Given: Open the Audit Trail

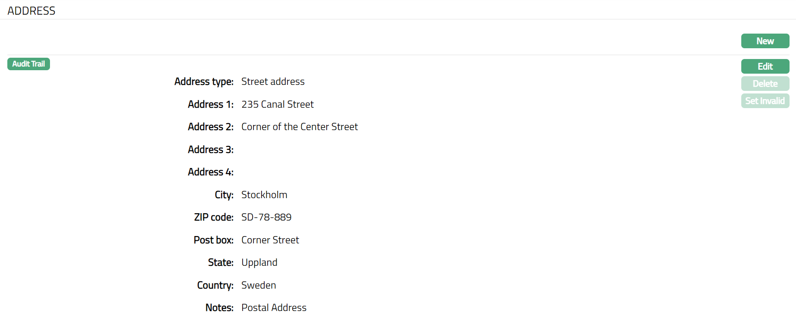Looking at the screenshot, I should tap(28, 64).
